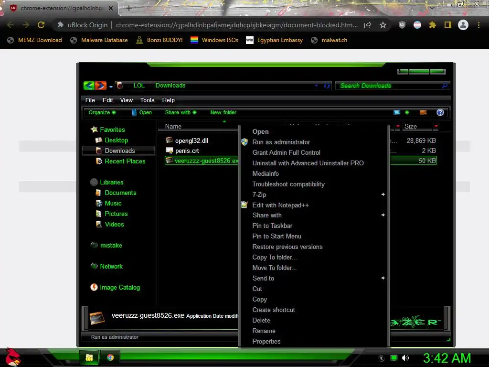The height and width of the screenshot is (367, 489).
Task: Select Downloads in the navigation pane
Action: tap(120, 151)
